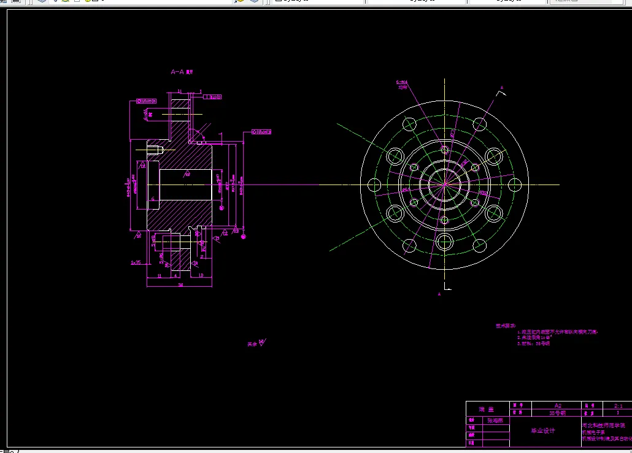Select the 毕业设计 title text
The image size is (632, 453).
[x=543, y=431]
